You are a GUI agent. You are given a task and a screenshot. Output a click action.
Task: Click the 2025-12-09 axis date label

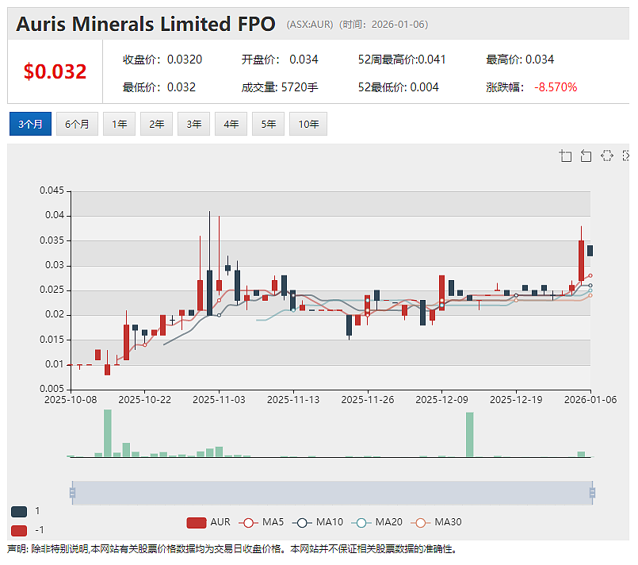[442, 400]
